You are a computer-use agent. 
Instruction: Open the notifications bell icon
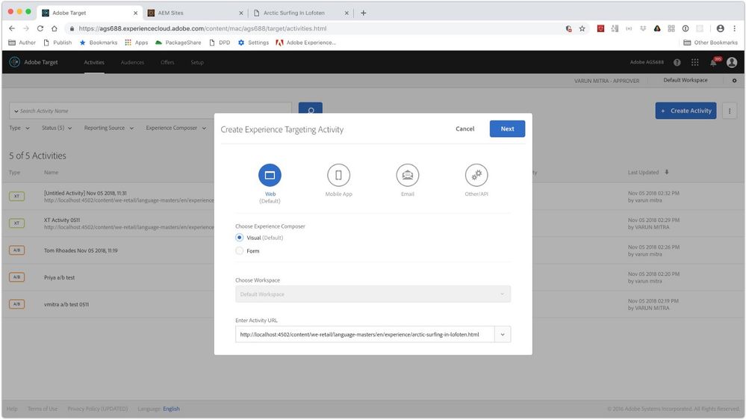(713, 63)
